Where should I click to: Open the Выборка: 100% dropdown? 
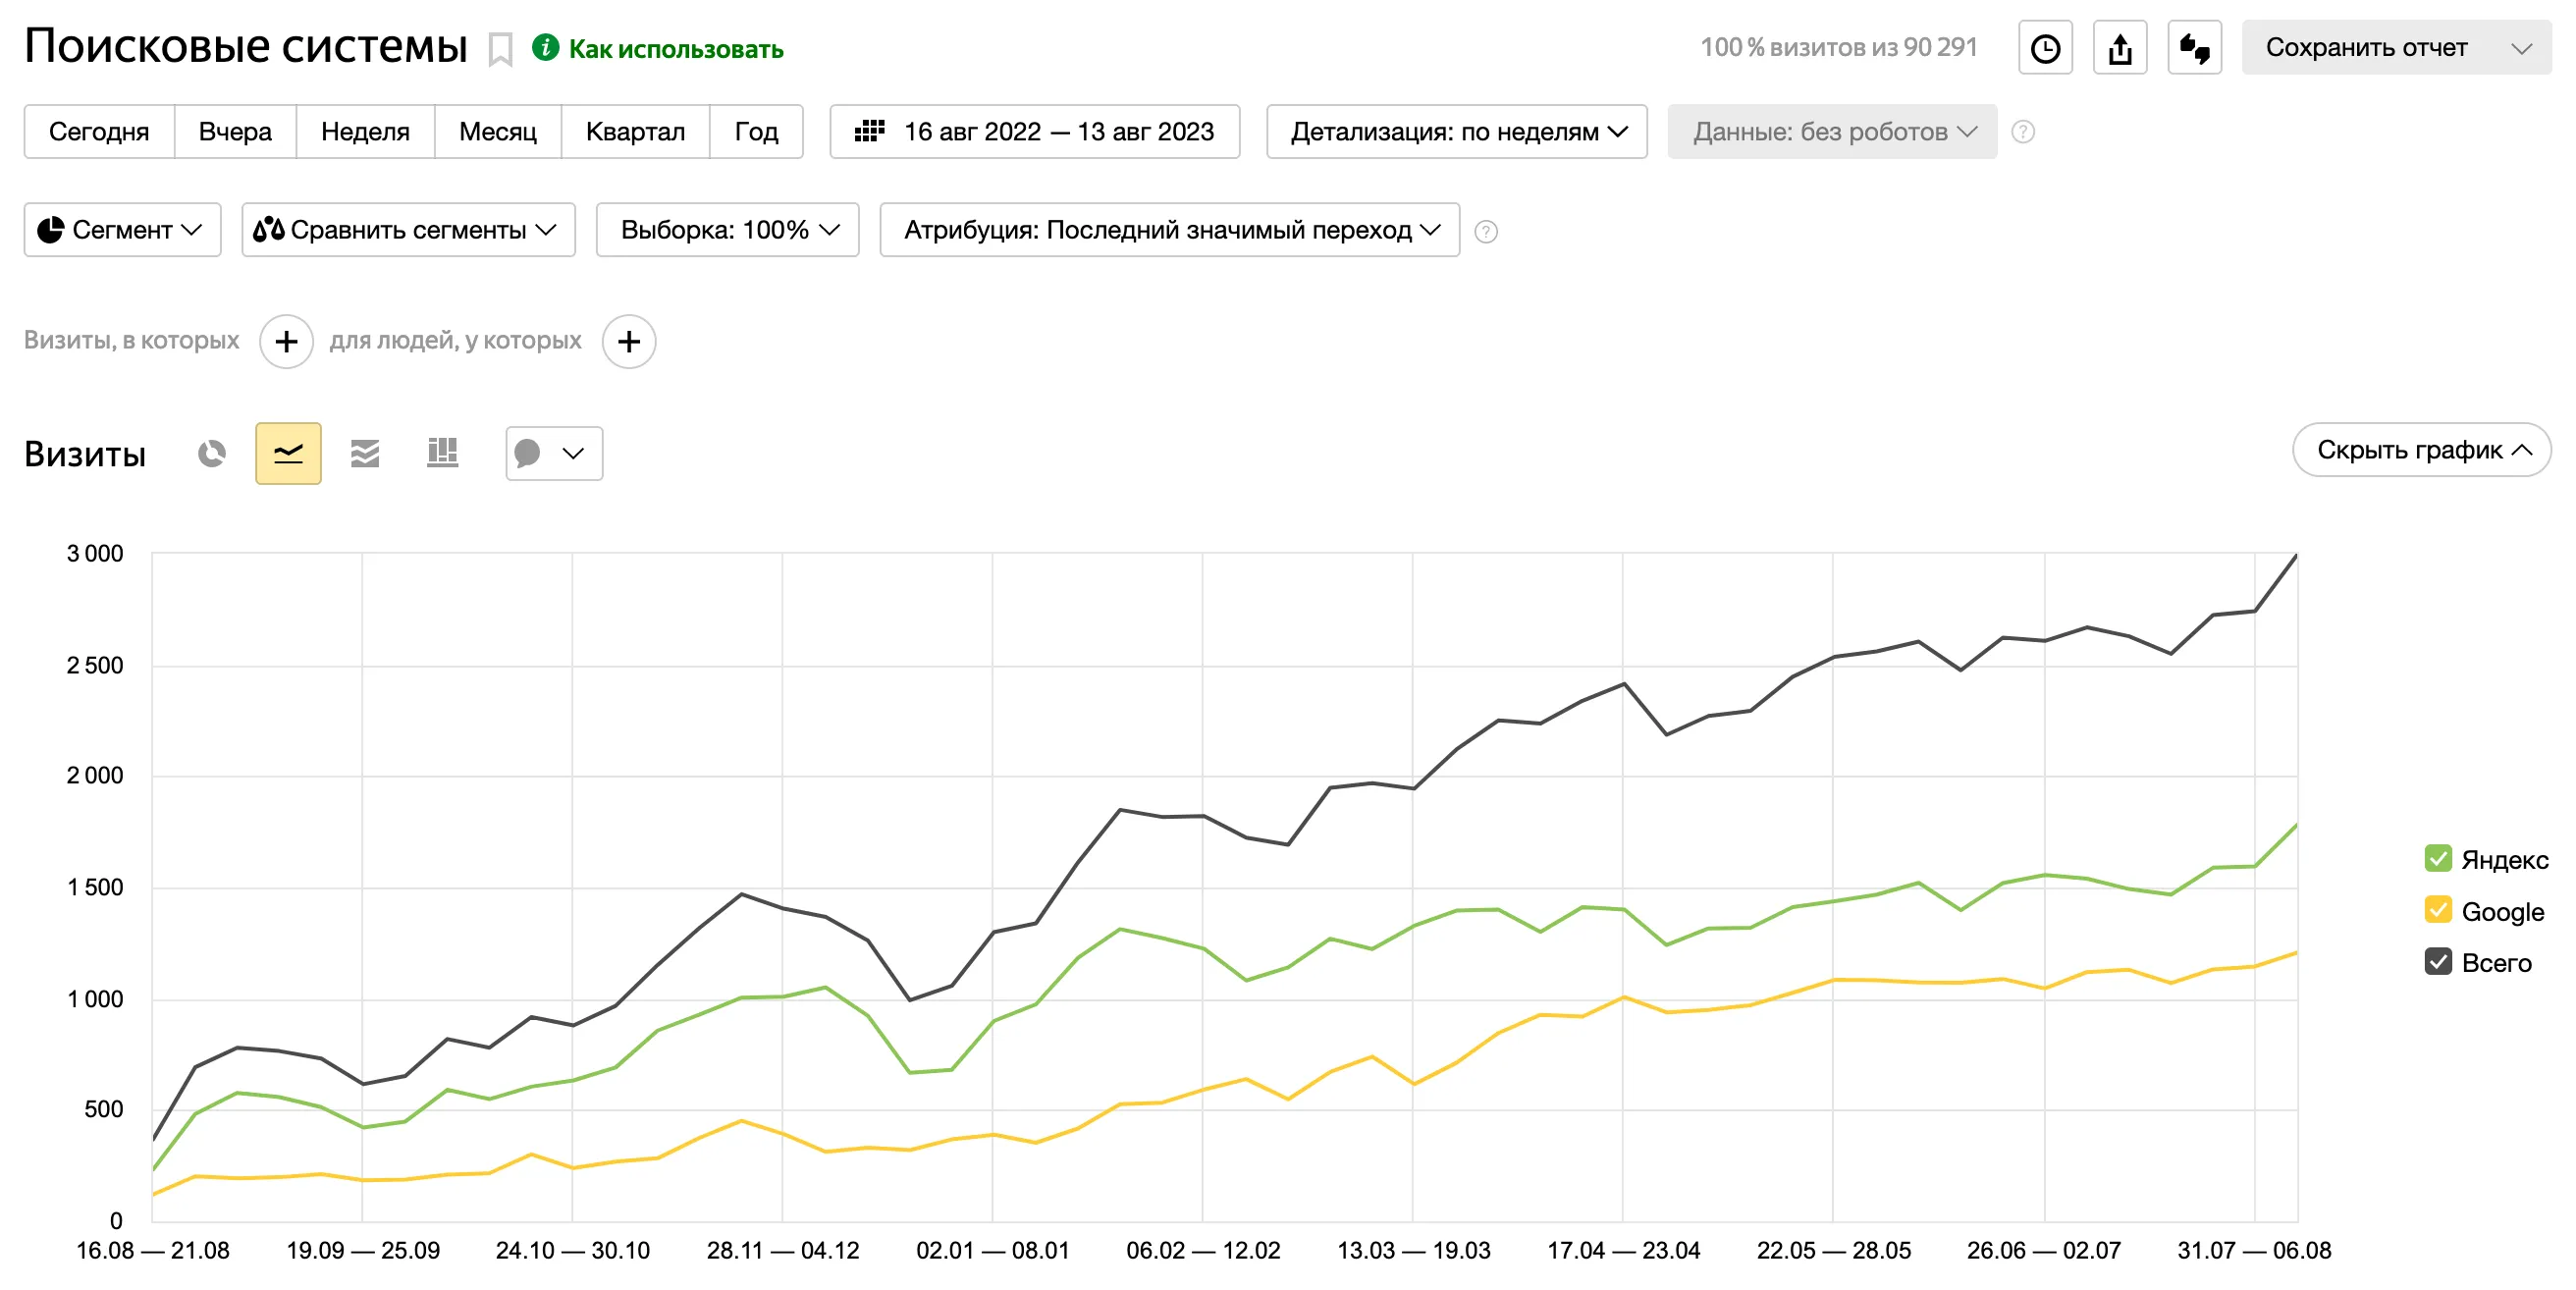tap(727, 230)
